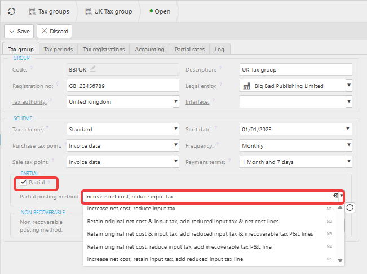Screen dimensions: 367x274
Task: Discard changes to the tax group
Action: (54, 31)
